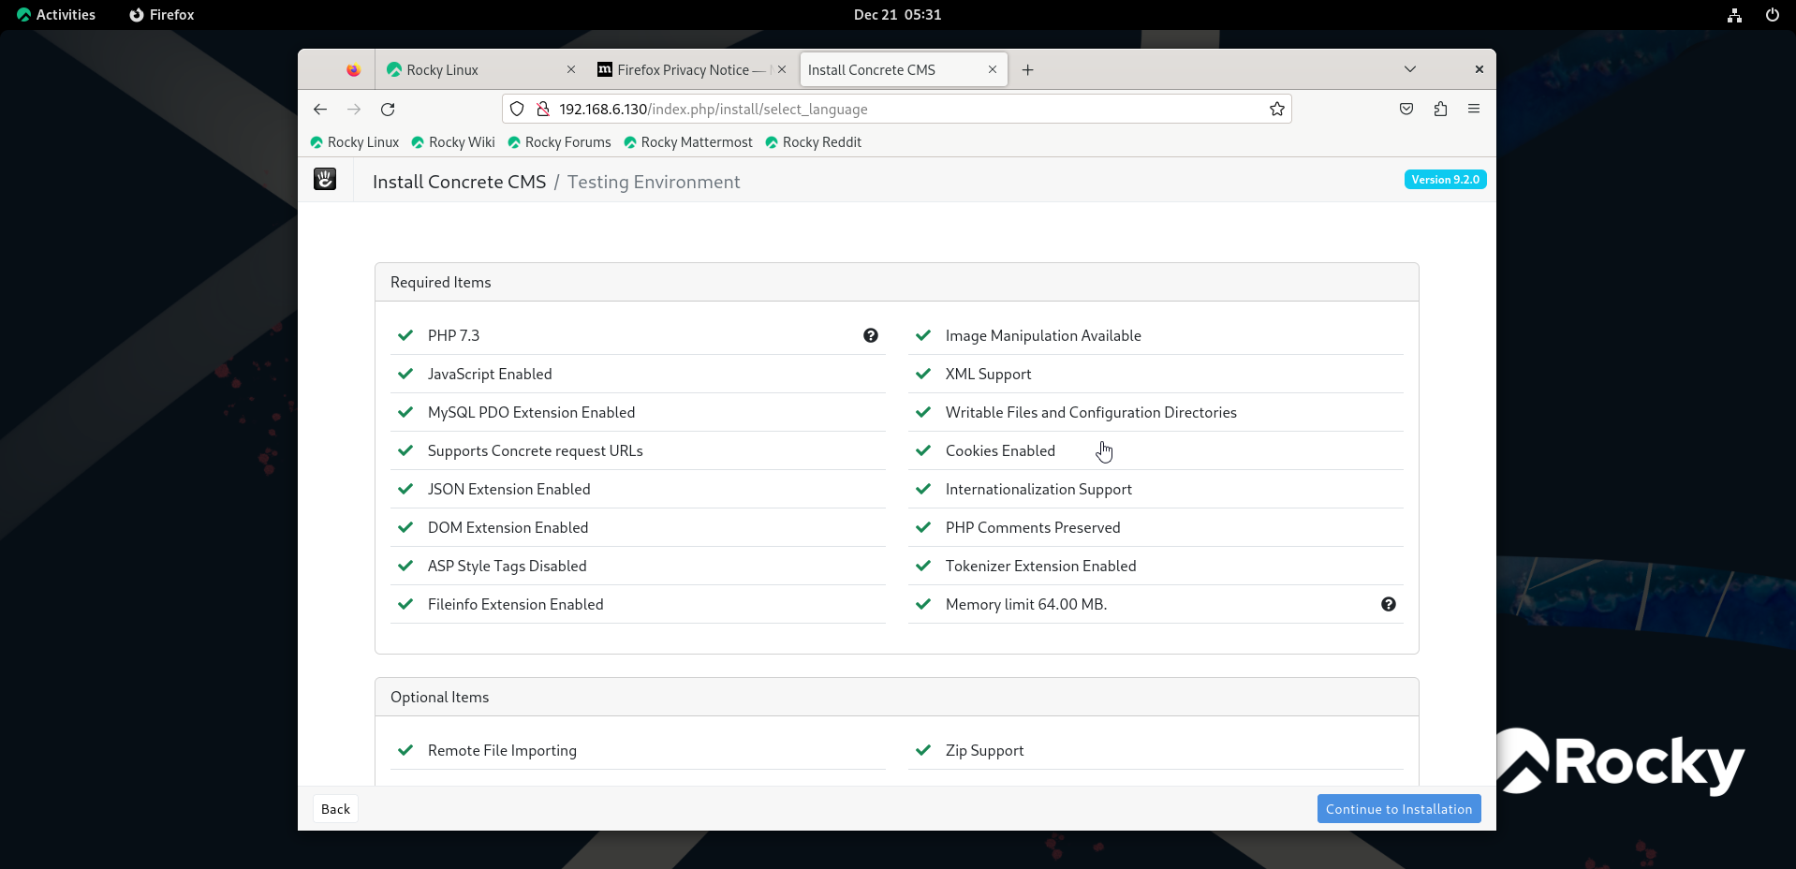Open the Pocket save icon

pos(1406,109)
